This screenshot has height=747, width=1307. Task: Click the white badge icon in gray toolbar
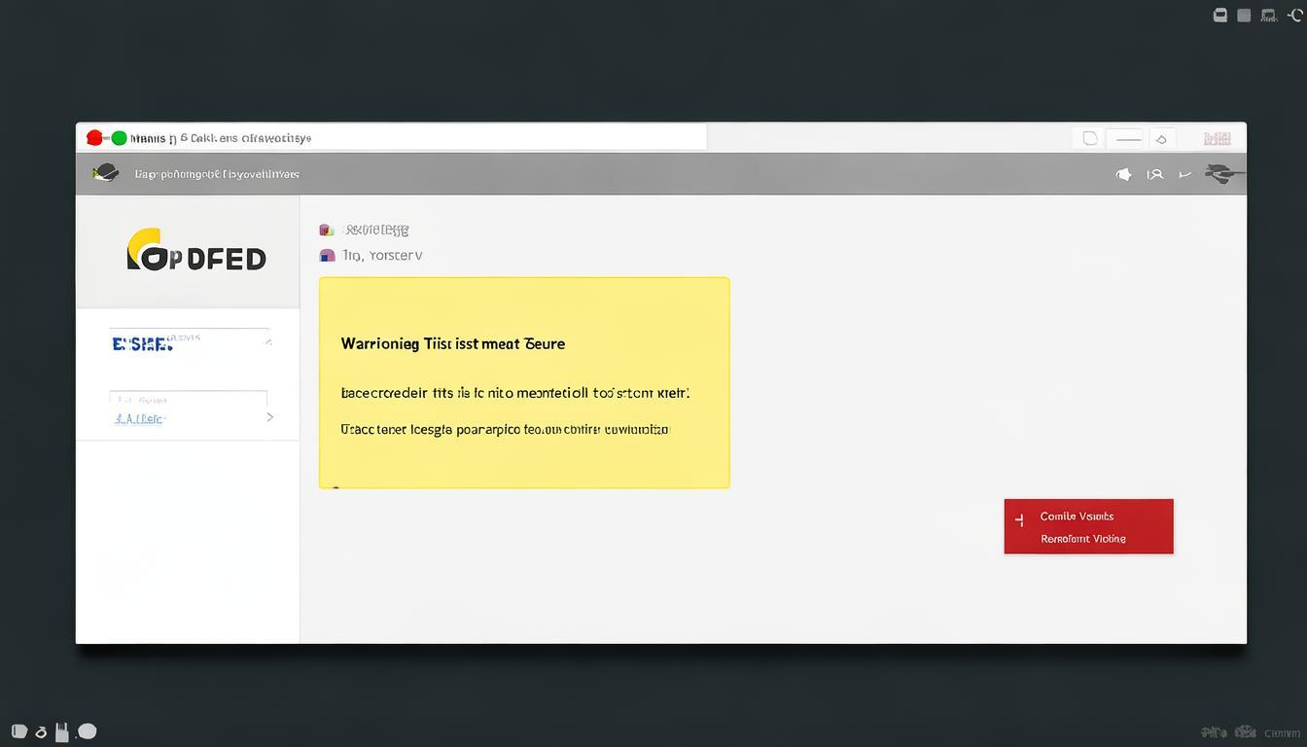click(x=1123, y=174)
